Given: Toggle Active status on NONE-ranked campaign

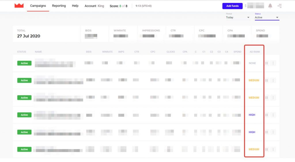Looking at the screenshot, I should 24,63.
